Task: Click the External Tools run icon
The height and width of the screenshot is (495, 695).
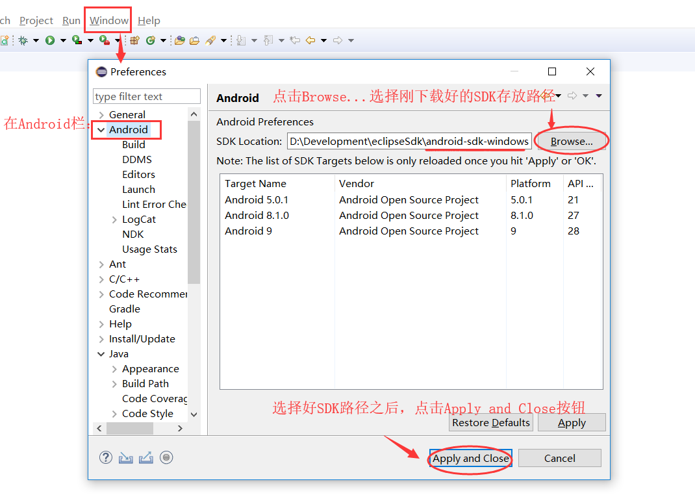Action: point(105,40)
